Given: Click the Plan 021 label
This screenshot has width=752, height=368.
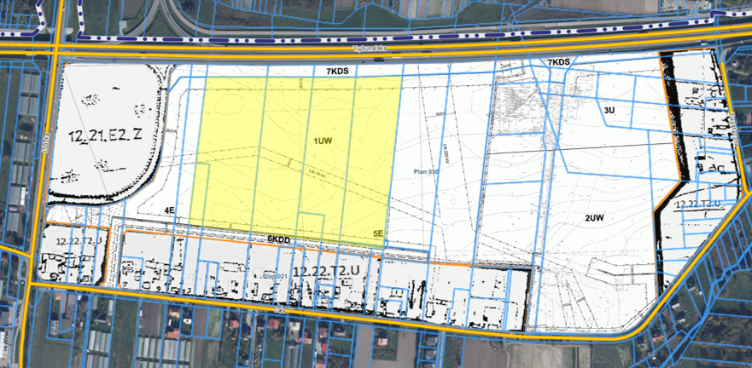Looking at the screenshot, I should pyautogui.click(x=274, y=276).
